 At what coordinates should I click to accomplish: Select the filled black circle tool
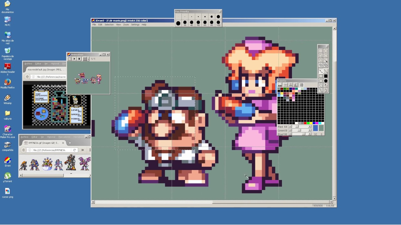coord(326,81)
